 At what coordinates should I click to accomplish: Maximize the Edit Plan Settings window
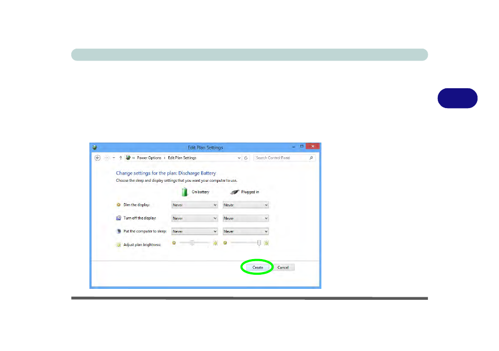[302, 146]
